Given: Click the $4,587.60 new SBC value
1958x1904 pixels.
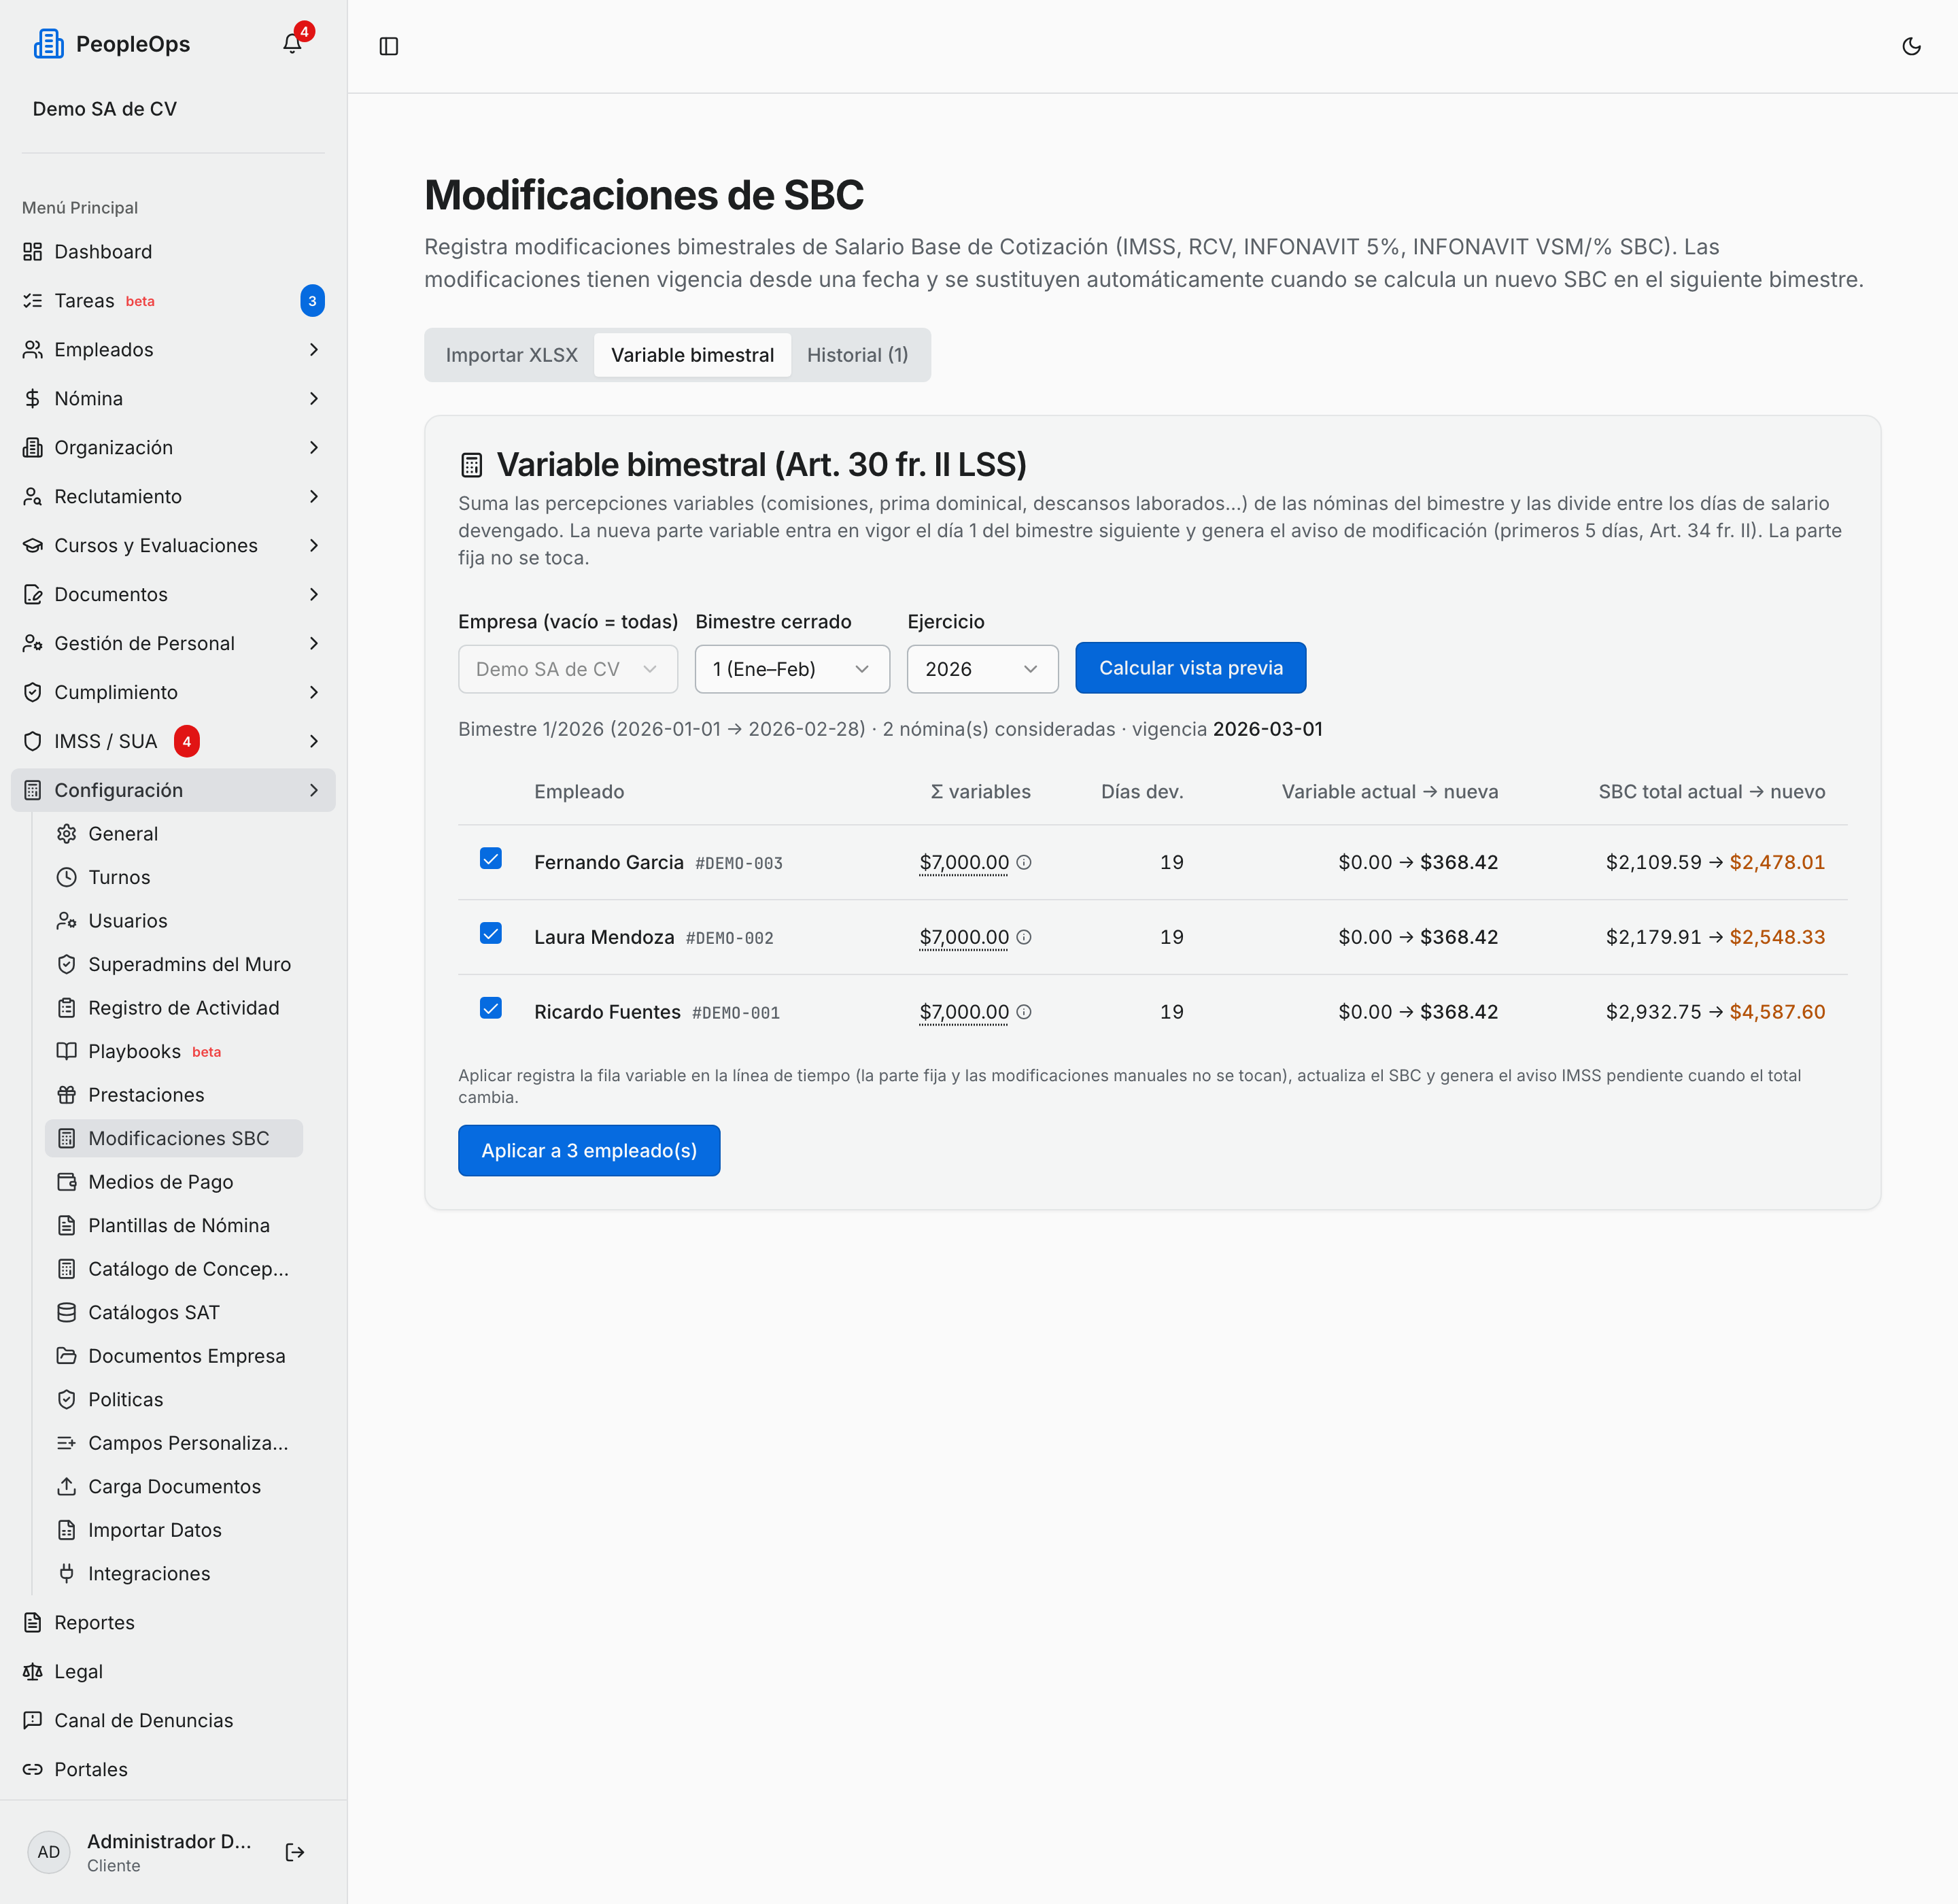Looking at the screenshot, I should point(1777,1012).
